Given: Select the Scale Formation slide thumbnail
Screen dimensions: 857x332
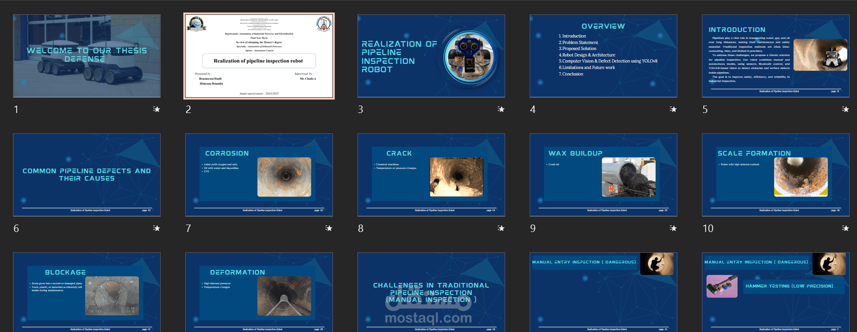Looking at the screenshot, I should pyautogui.click(x=776, y=175).
